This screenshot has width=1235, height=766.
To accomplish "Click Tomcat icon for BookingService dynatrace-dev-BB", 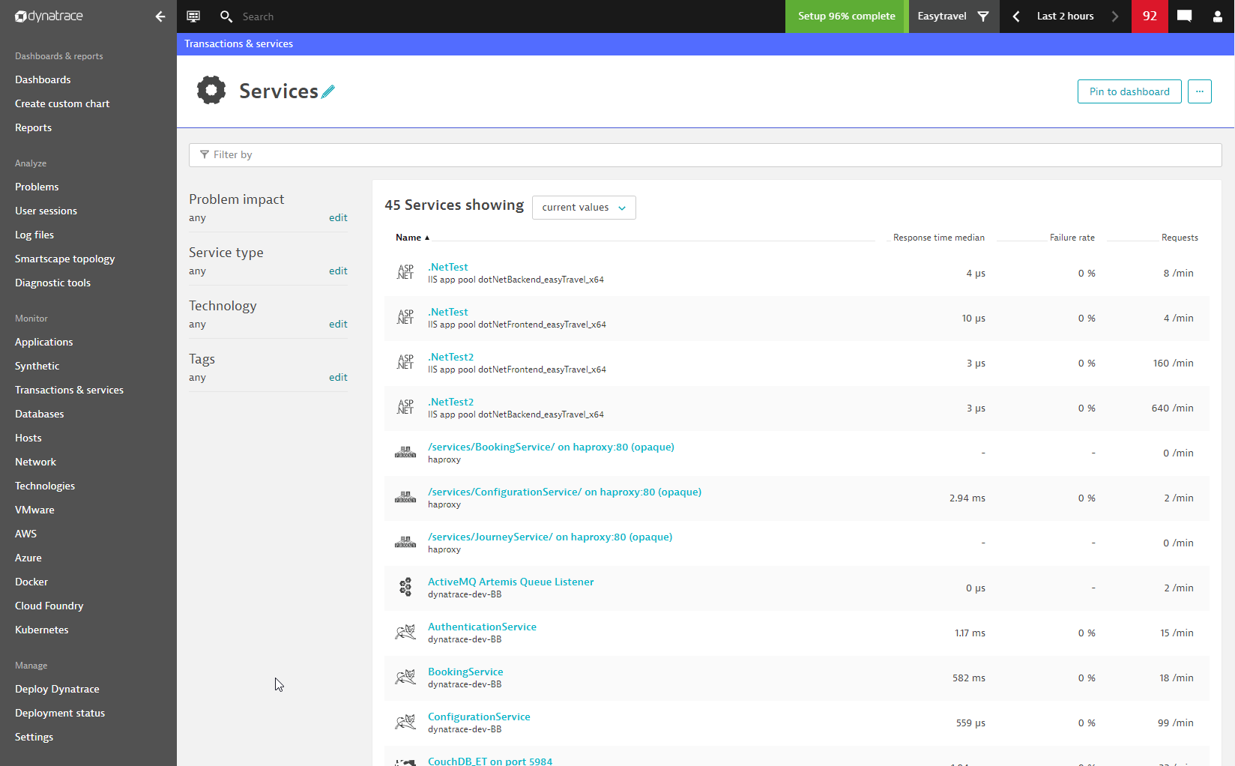I will coord(405,678).
